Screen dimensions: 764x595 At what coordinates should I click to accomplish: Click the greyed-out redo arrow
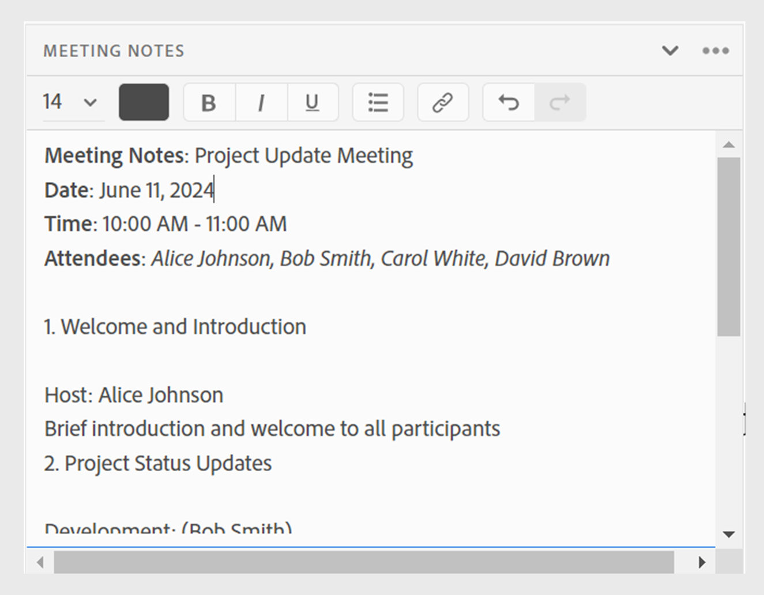[x=560, y=103]
